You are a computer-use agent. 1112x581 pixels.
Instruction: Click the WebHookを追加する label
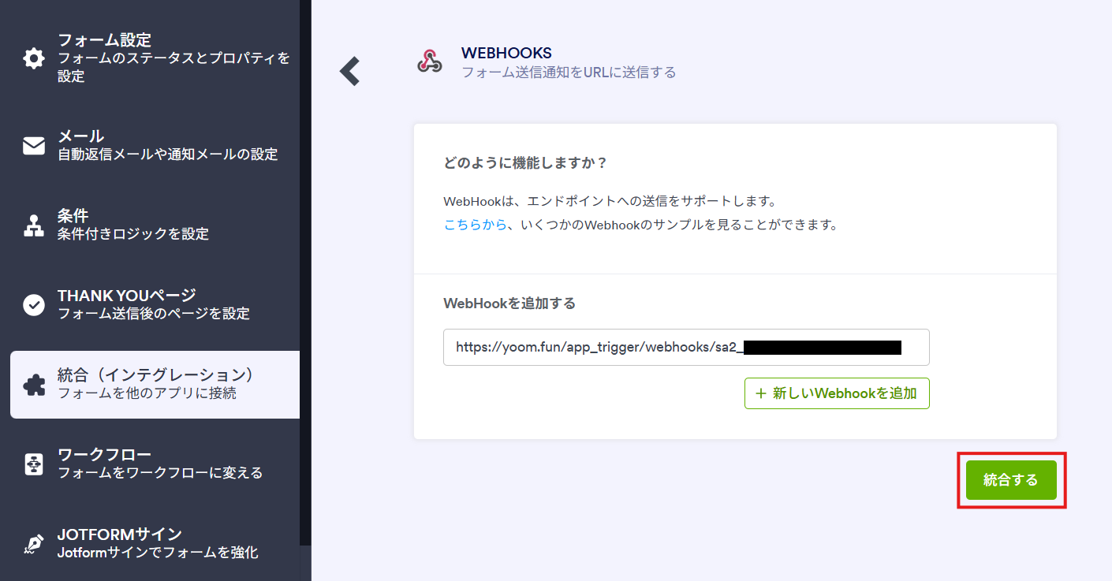pos(509,303)
